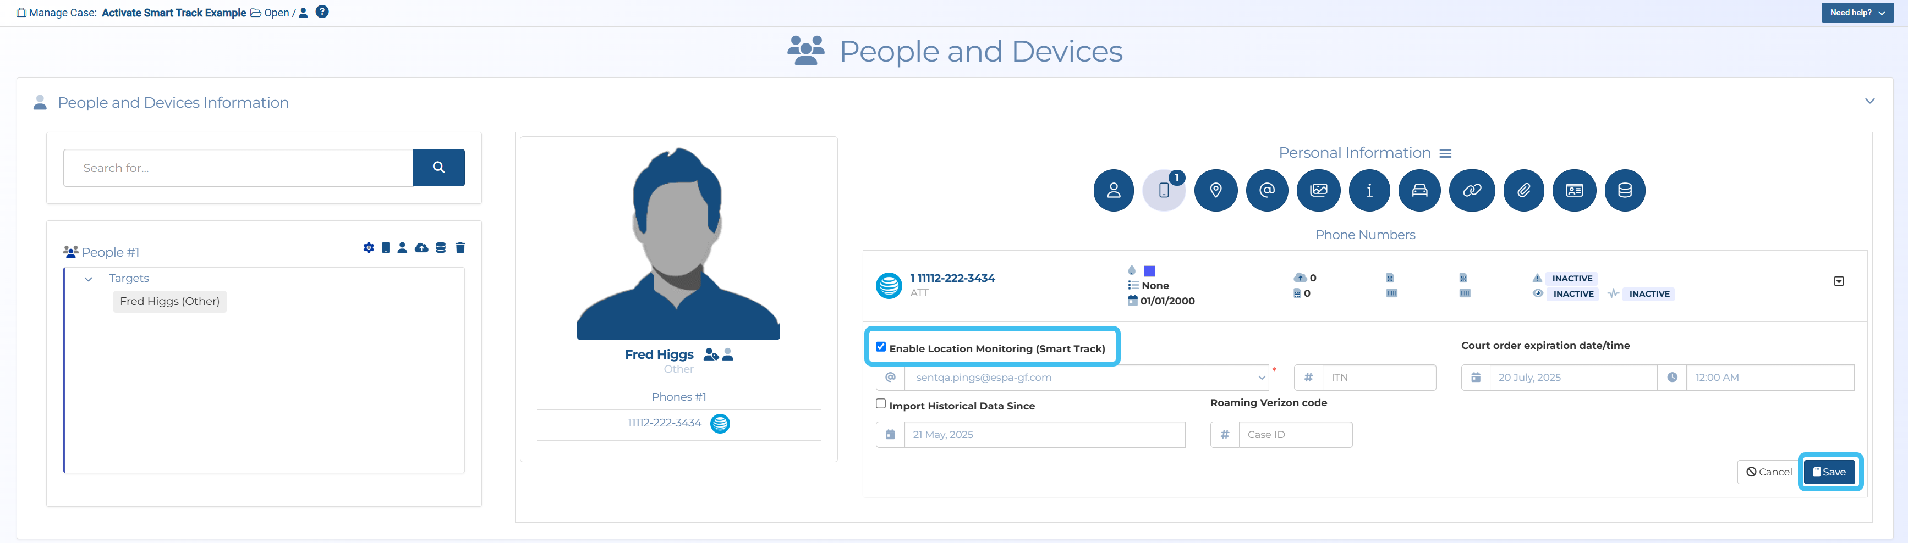Open the ID card section icon

1574,190
